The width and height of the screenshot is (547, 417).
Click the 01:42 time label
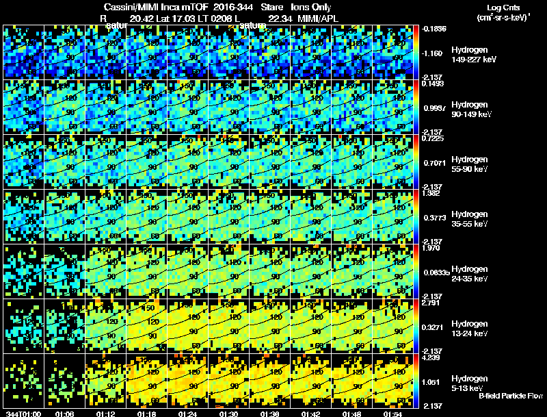pos(311,414)
